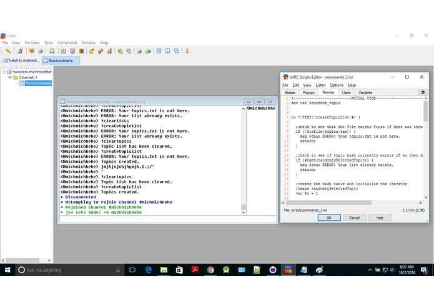Click the chat window scroll down arrow
Viewport: 434px width, 308px height.
(x=244, y=213)
